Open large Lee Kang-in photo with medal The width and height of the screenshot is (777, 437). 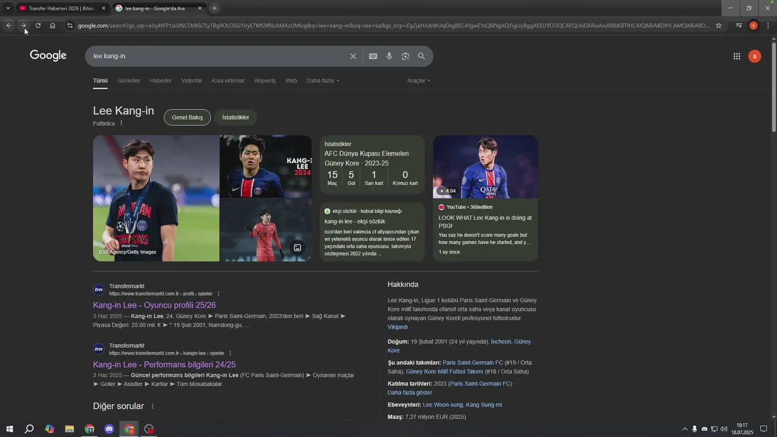point(156,198)
